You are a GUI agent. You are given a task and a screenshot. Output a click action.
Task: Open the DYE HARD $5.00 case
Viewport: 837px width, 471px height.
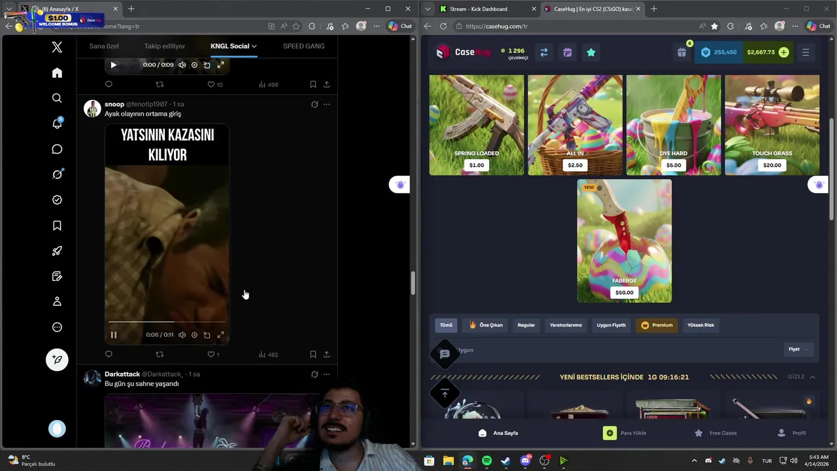tap(674, 125)
